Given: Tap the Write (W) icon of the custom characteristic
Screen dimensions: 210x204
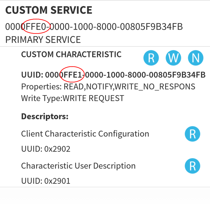Looking at the screenshot, I should pos(173,58).
